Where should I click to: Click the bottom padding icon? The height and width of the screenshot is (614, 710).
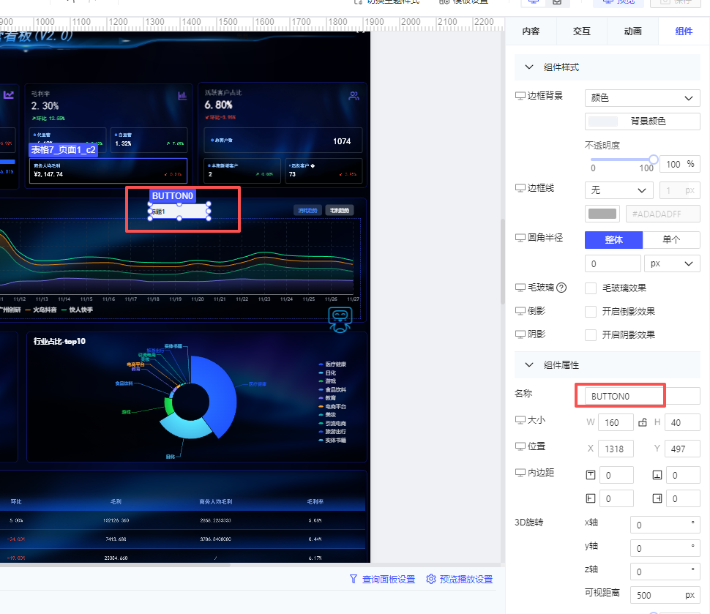pos(657,475)
